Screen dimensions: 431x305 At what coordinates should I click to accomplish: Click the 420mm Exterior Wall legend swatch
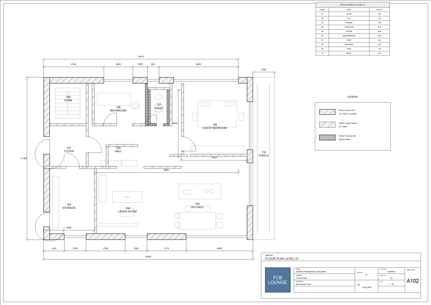click(x=327, y=112)
